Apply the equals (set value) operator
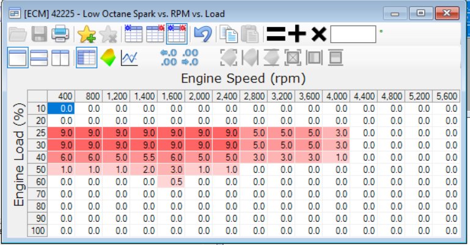 click(276, 34)
